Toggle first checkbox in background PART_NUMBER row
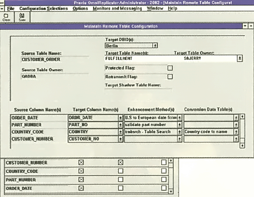 [x=81, y=180]
